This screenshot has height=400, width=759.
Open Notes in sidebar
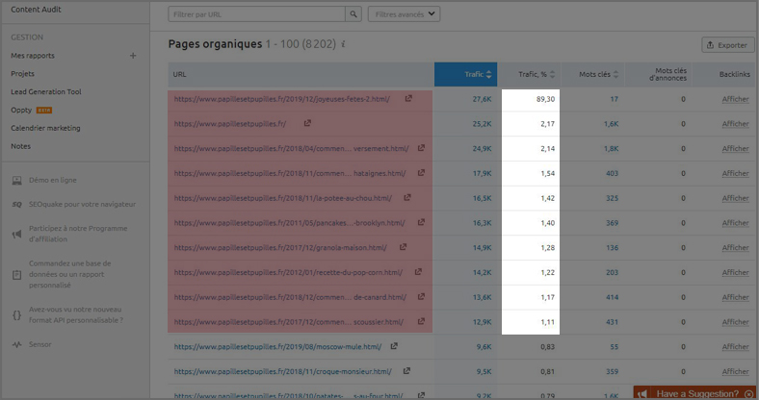coord(20,146)
